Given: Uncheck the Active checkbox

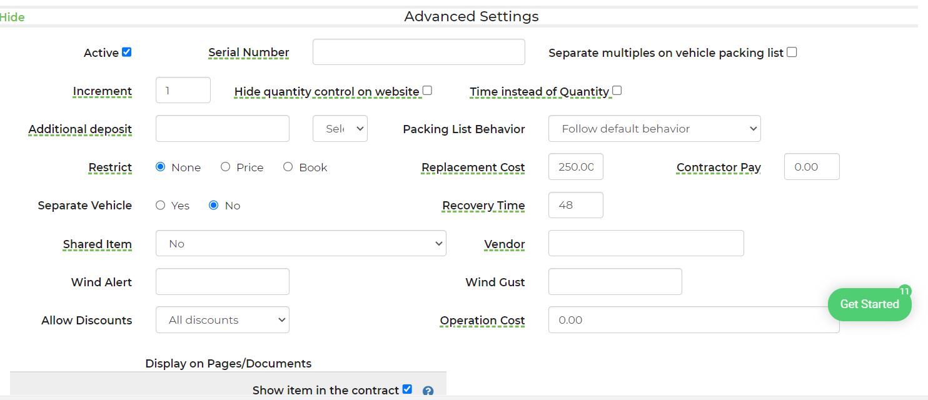Looking at the screenshot, I should coord(127,52).
